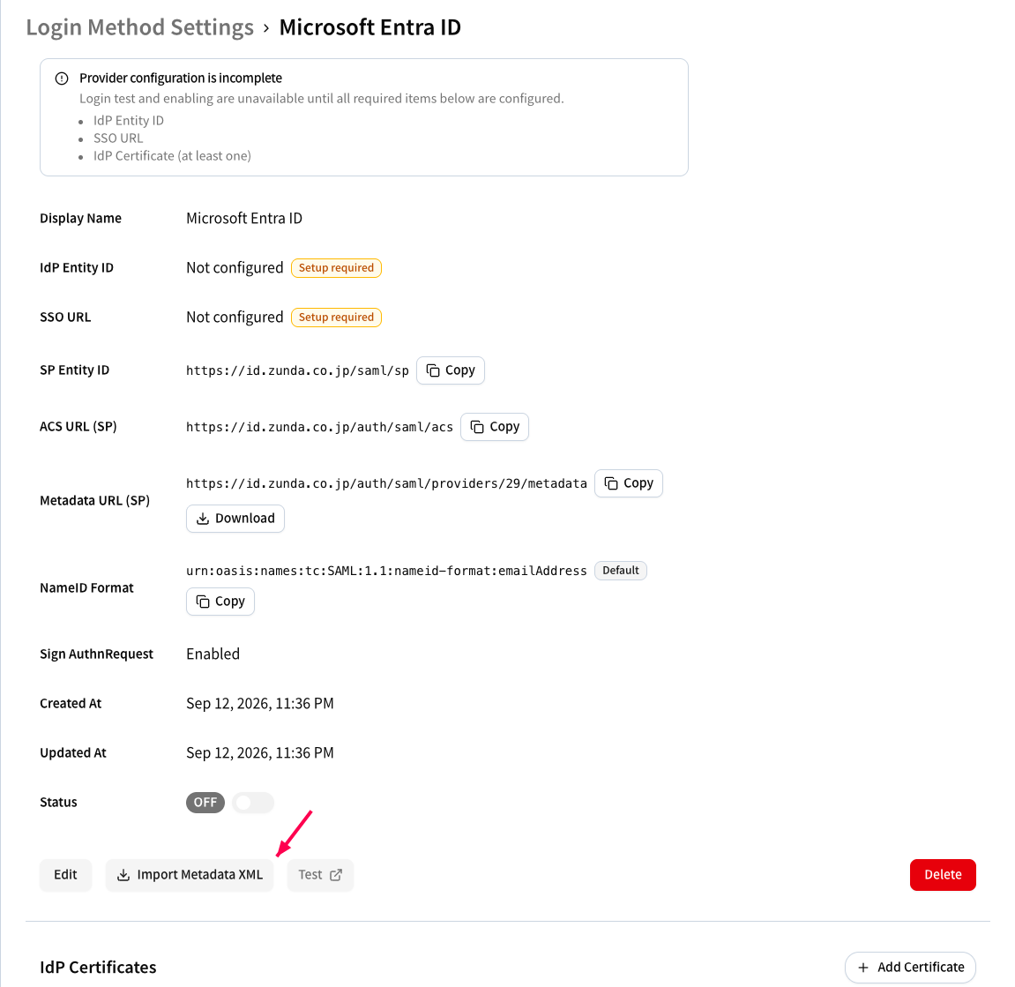This screenshot has width=1015, height=987.
Task: Click the IdP Certificates section heading
Action: coord(99,968)
